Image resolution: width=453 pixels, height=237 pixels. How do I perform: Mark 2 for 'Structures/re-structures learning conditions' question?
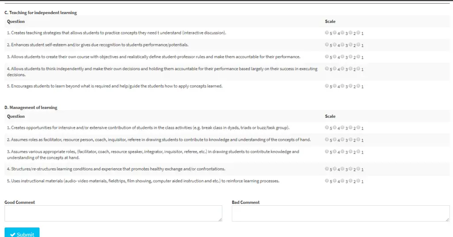350,169
